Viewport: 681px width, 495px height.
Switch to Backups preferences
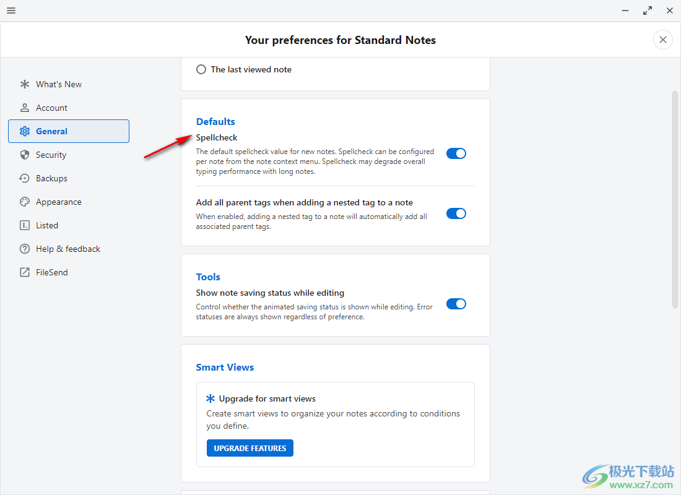tap(69, 178)
